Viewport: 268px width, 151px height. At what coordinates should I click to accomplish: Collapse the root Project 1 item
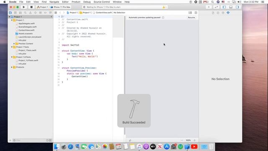coord(9,17)
